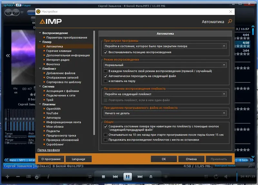Screen dimensions: 258x185
Task: Click the 'Применить' button
Action: (x=219, y=159)
